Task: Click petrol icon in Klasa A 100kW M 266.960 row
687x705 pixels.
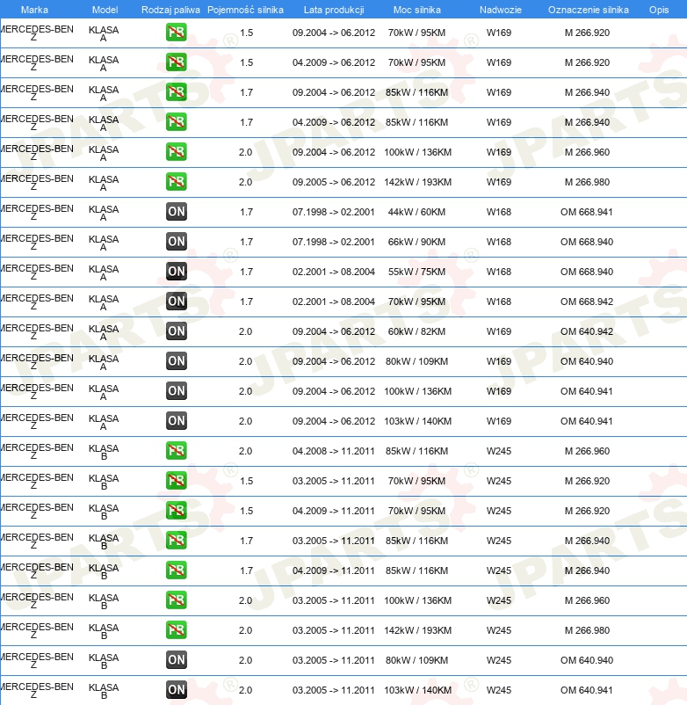Action: 176,152
